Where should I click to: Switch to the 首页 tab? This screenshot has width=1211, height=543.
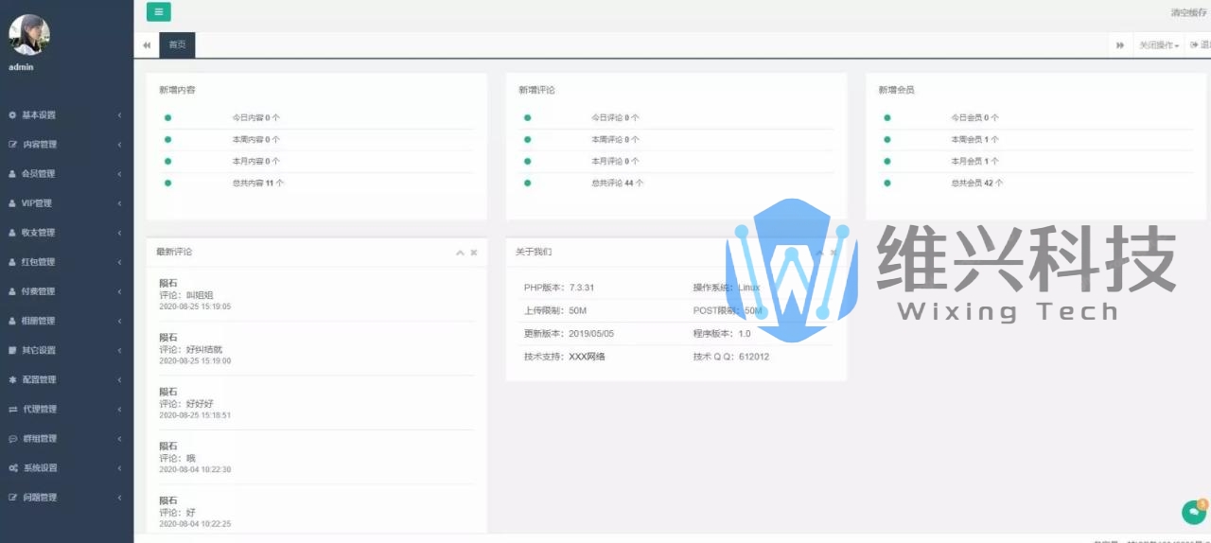177,44
